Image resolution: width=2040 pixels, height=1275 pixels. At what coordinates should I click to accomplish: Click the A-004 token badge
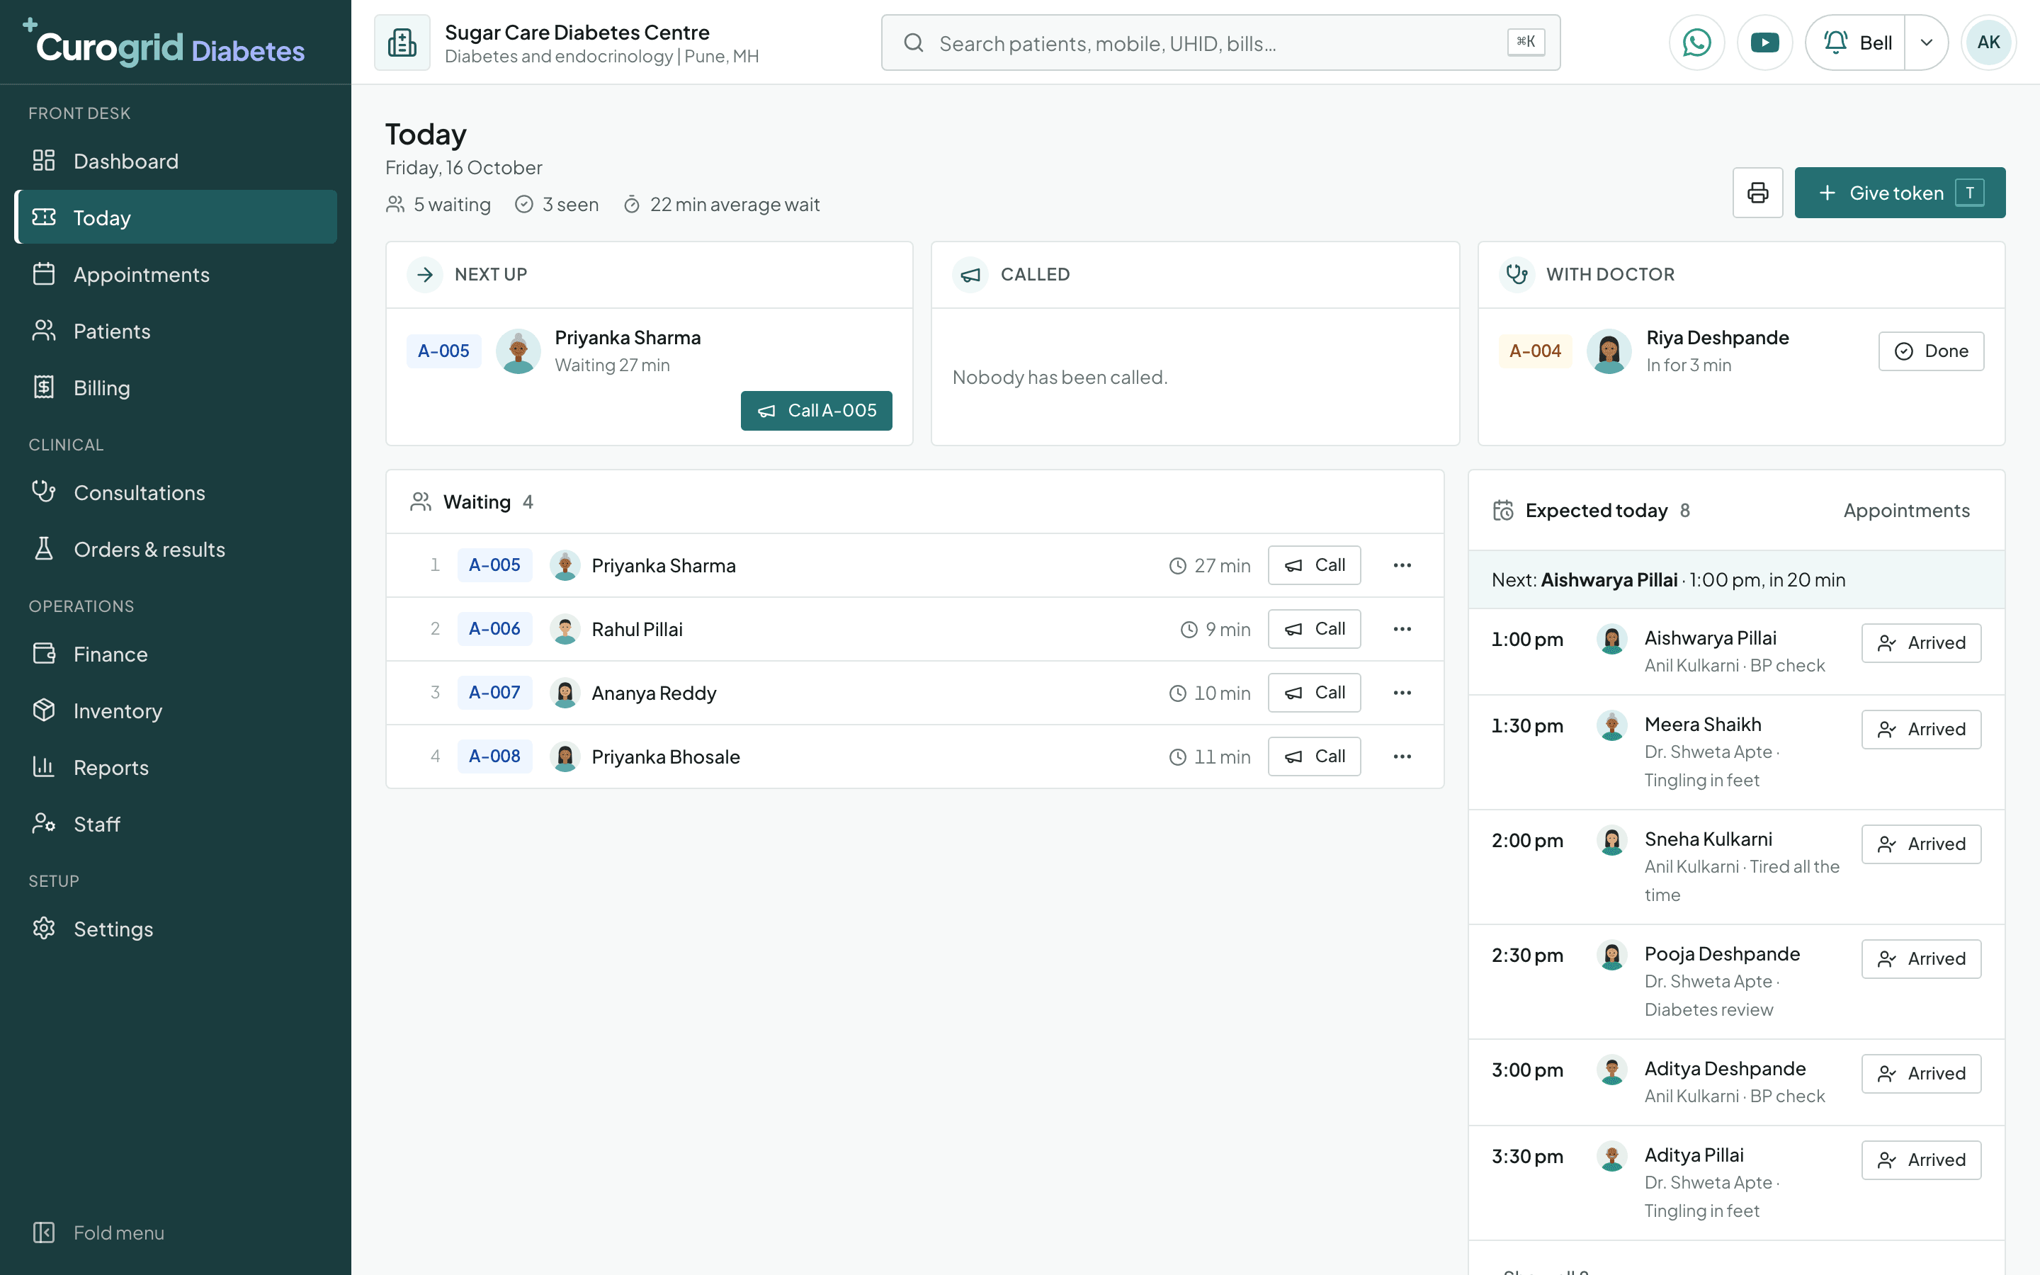pos(1535,351)
